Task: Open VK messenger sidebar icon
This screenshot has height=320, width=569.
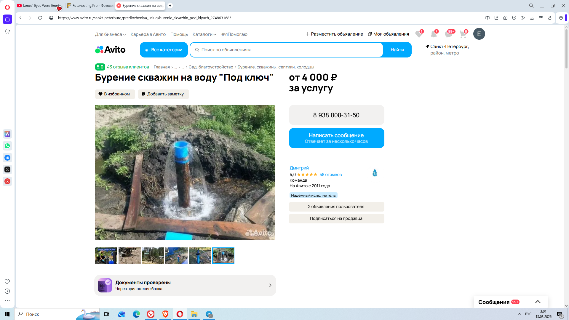Action: pyautogui.click(x=7, y=158)
